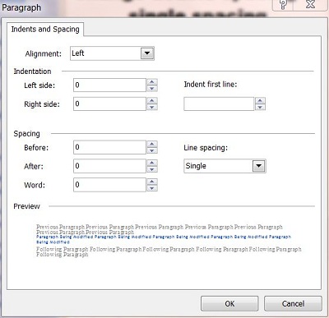Open the Alignment dropdown arrow
The height and width of the screenshot is (318, 329).
pyautogui.click(x=147, y=53)
